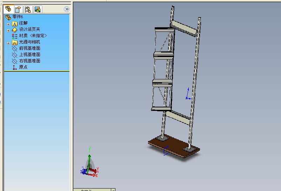Select the 上视基准面 top plane
The height and width of the screenshot is (191, 281).
coord(29,55)
